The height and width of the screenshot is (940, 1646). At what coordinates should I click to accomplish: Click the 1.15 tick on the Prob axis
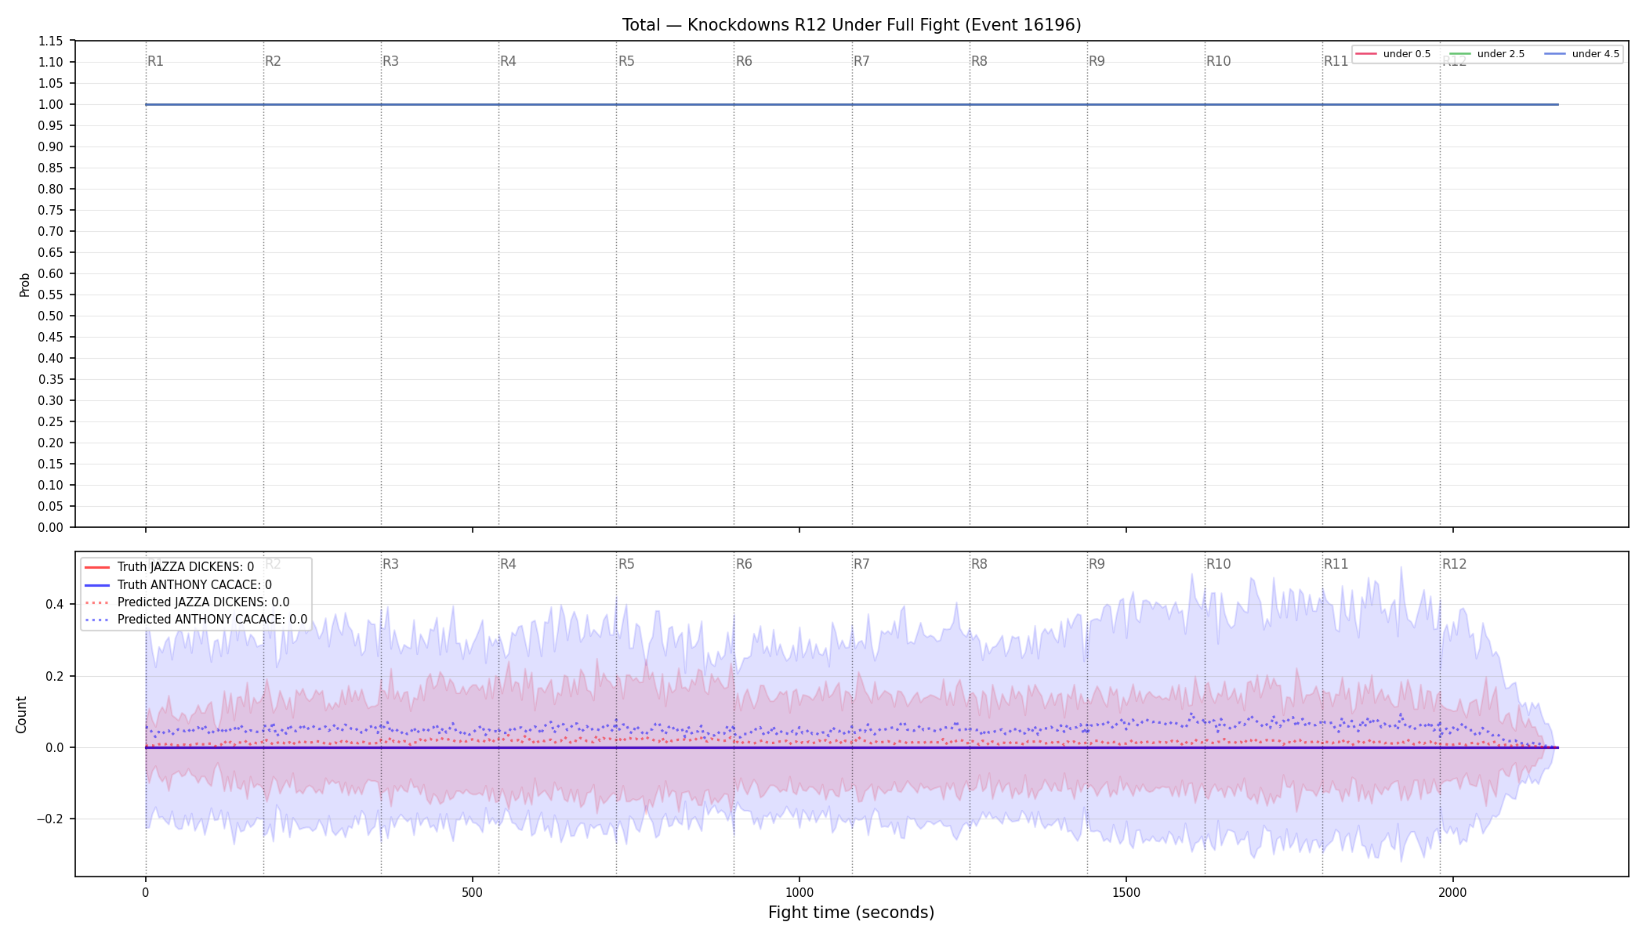[51, 42]
